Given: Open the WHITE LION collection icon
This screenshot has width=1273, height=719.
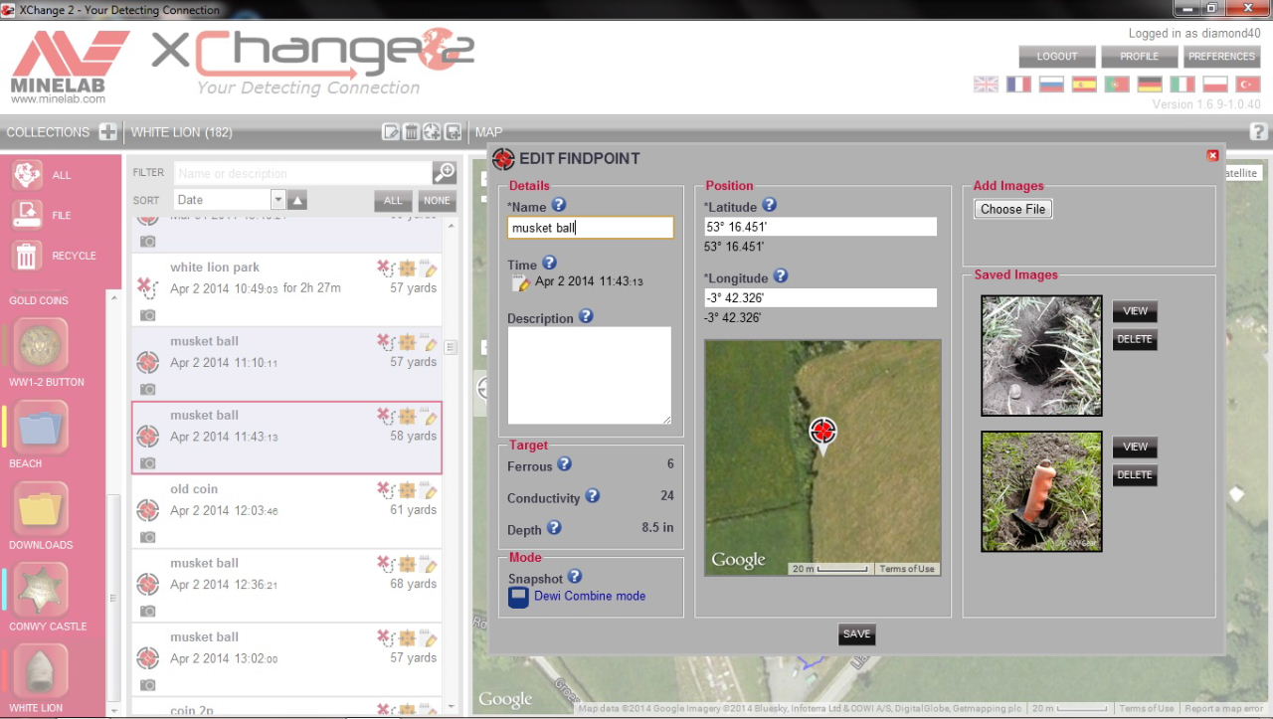Looking at the screenshot, I should point(41,671).
